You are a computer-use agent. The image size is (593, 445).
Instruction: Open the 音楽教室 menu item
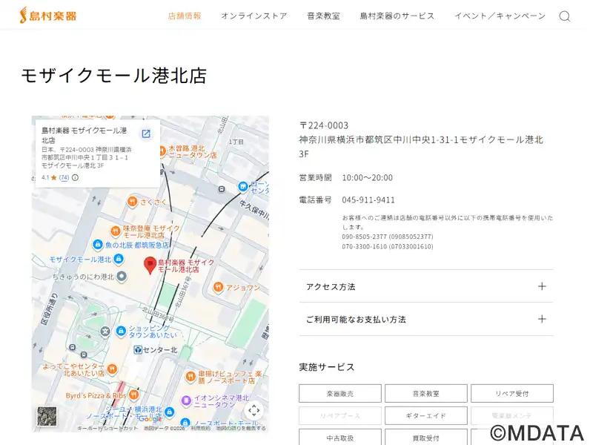tap(323, 16)
